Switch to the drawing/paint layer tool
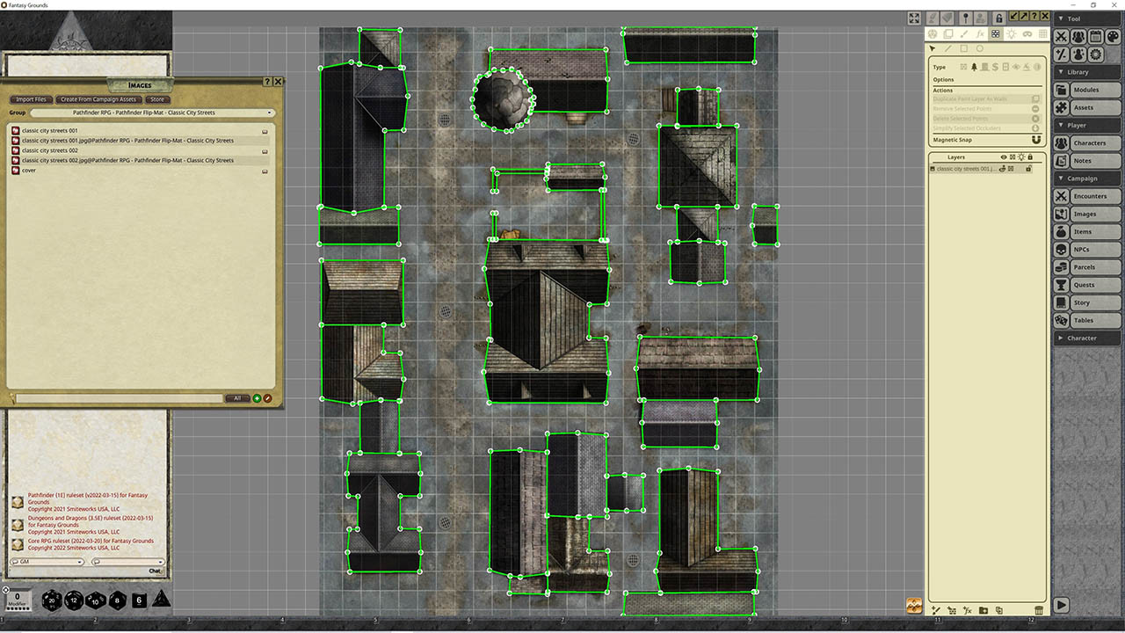This screenshot has width=1125, height=633. [x=963, y=33]
